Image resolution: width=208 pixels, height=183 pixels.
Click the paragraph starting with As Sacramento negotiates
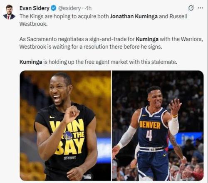point(111,43)
